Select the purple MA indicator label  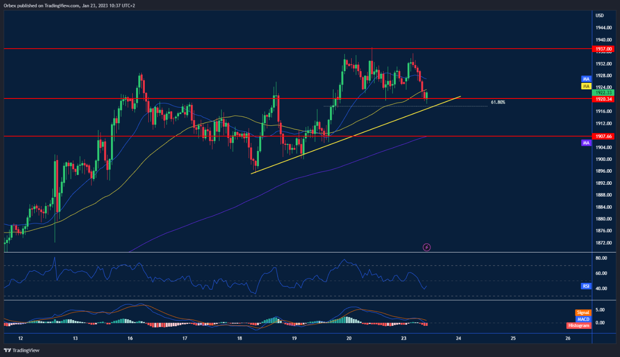coord(586,143)
